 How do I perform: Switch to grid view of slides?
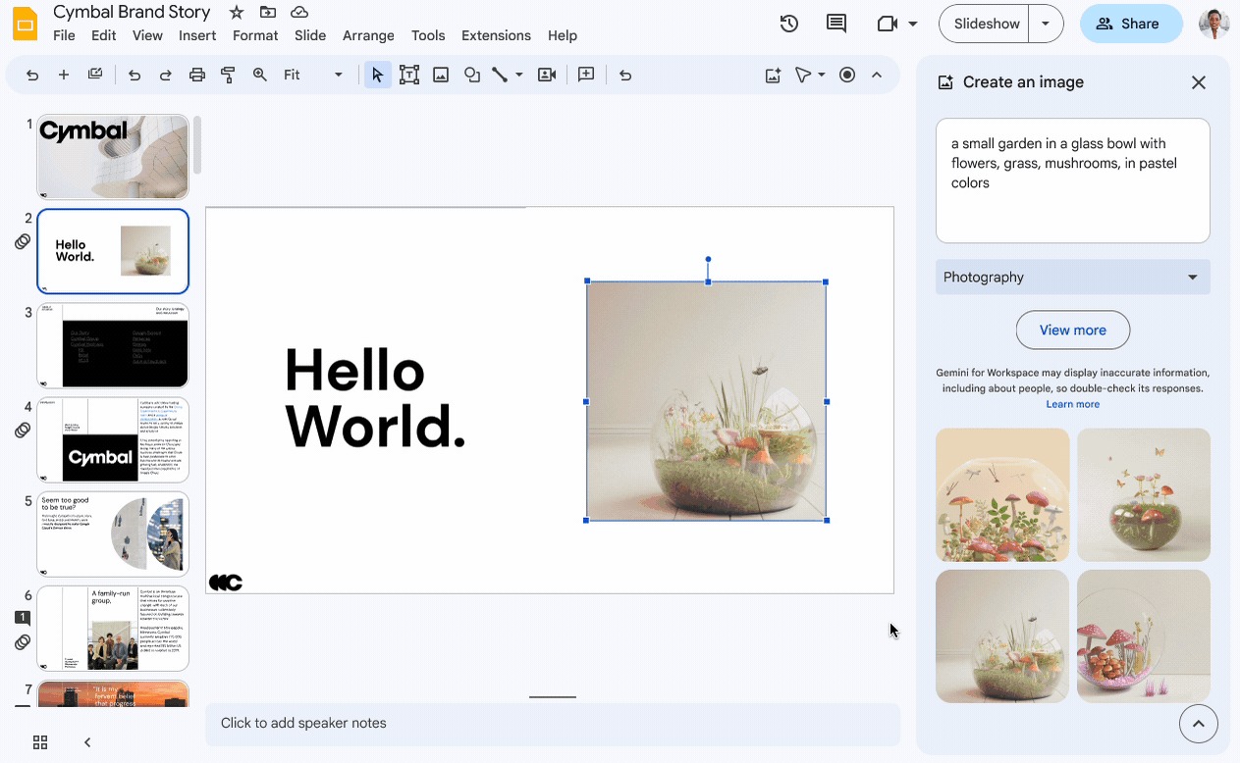(40, 742)
